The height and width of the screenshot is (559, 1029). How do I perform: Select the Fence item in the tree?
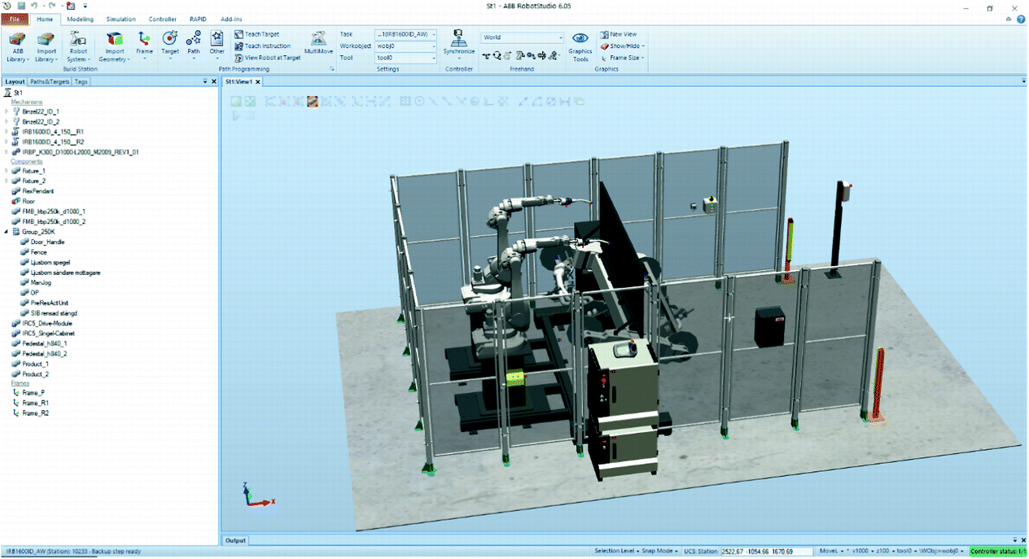tap(33, 252)
